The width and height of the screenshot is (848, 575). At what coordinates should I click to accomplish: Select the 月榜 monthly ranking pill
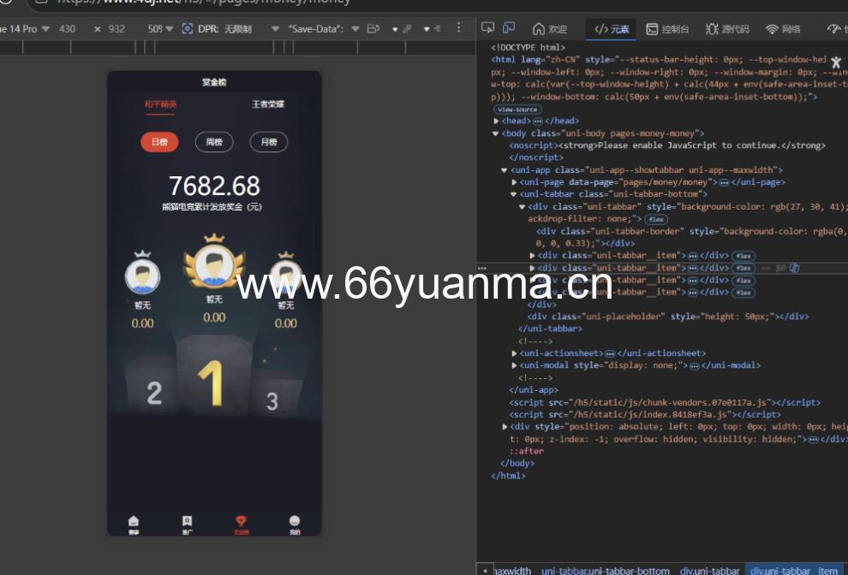coord(269,142)
